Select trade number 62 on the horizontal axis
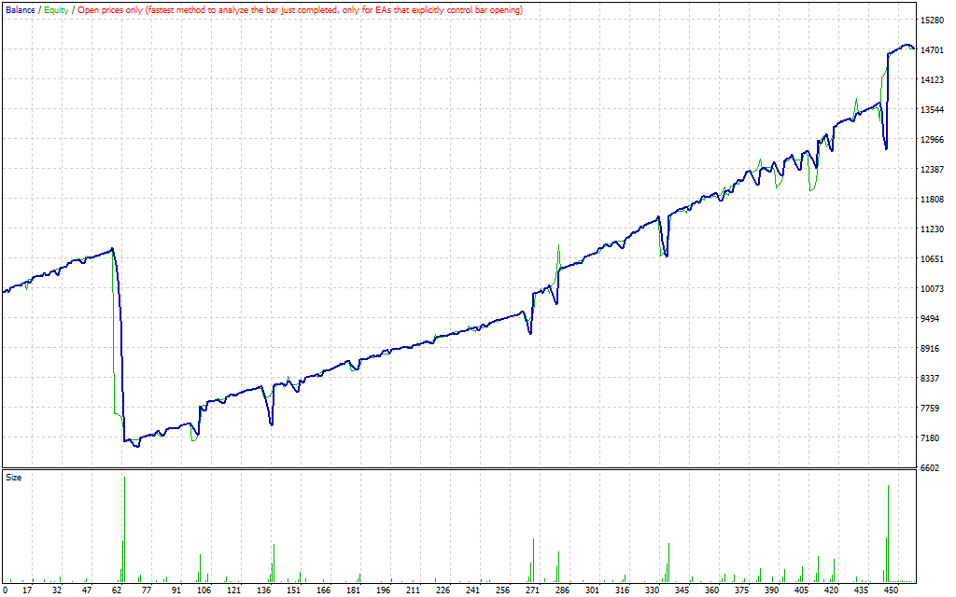 click(x=117, y=590)
